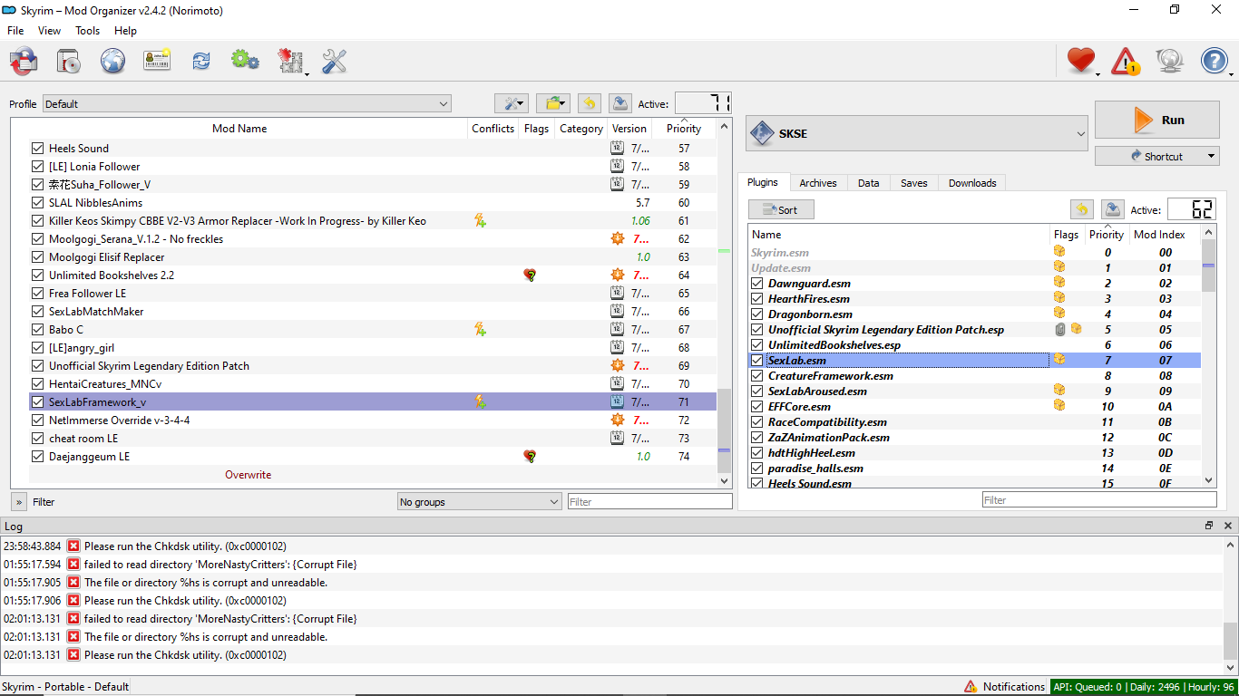Restore plugin list backup arrow icon
The width and height of the screenshot is (1239, 696).
coord(1082,209)
